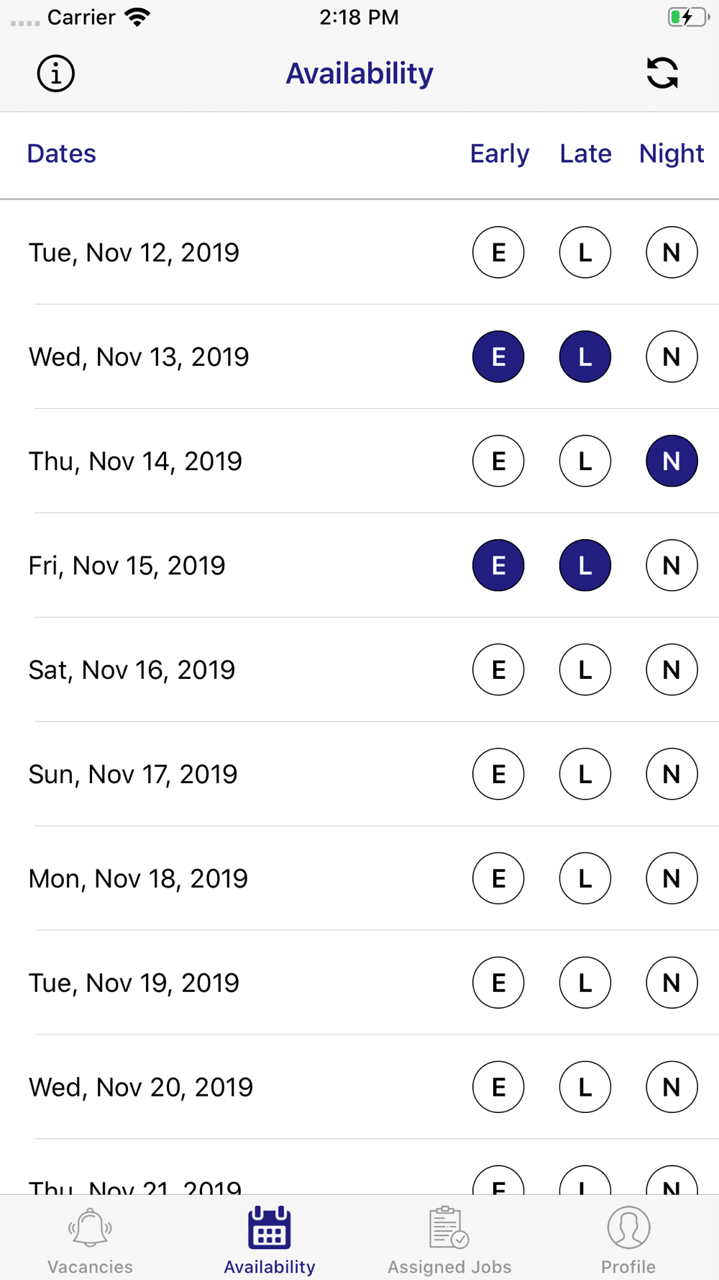Disable Late shift on Wed, Nov 13
This screenshot has height=1280, width=719.
point(585,357)
